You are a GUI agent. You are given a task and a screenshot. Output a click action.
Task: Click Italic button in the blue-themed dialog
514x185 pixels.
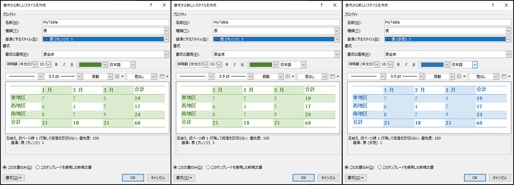tap(406, 65)
